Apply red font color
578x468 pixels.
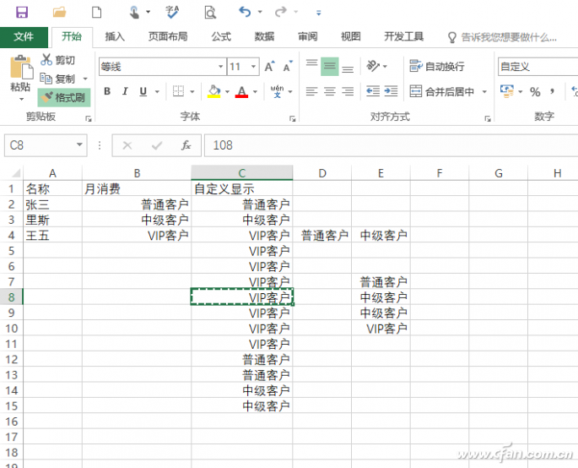[241, 91]
